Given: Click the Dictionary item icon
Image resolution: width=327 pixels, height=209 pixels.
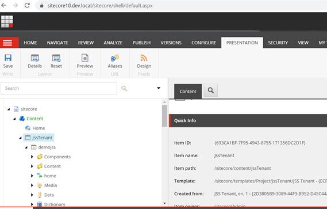Looking at the screenshot, I should [x=40, y=204].
